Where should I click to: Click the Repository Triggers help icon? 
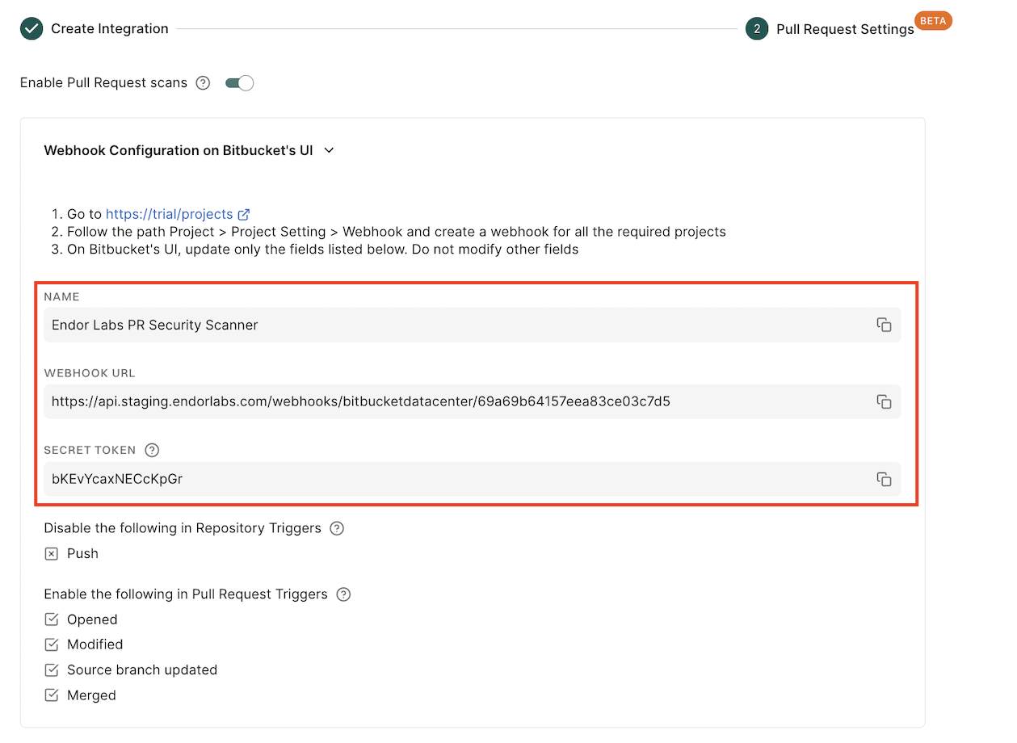click(337, 528)
